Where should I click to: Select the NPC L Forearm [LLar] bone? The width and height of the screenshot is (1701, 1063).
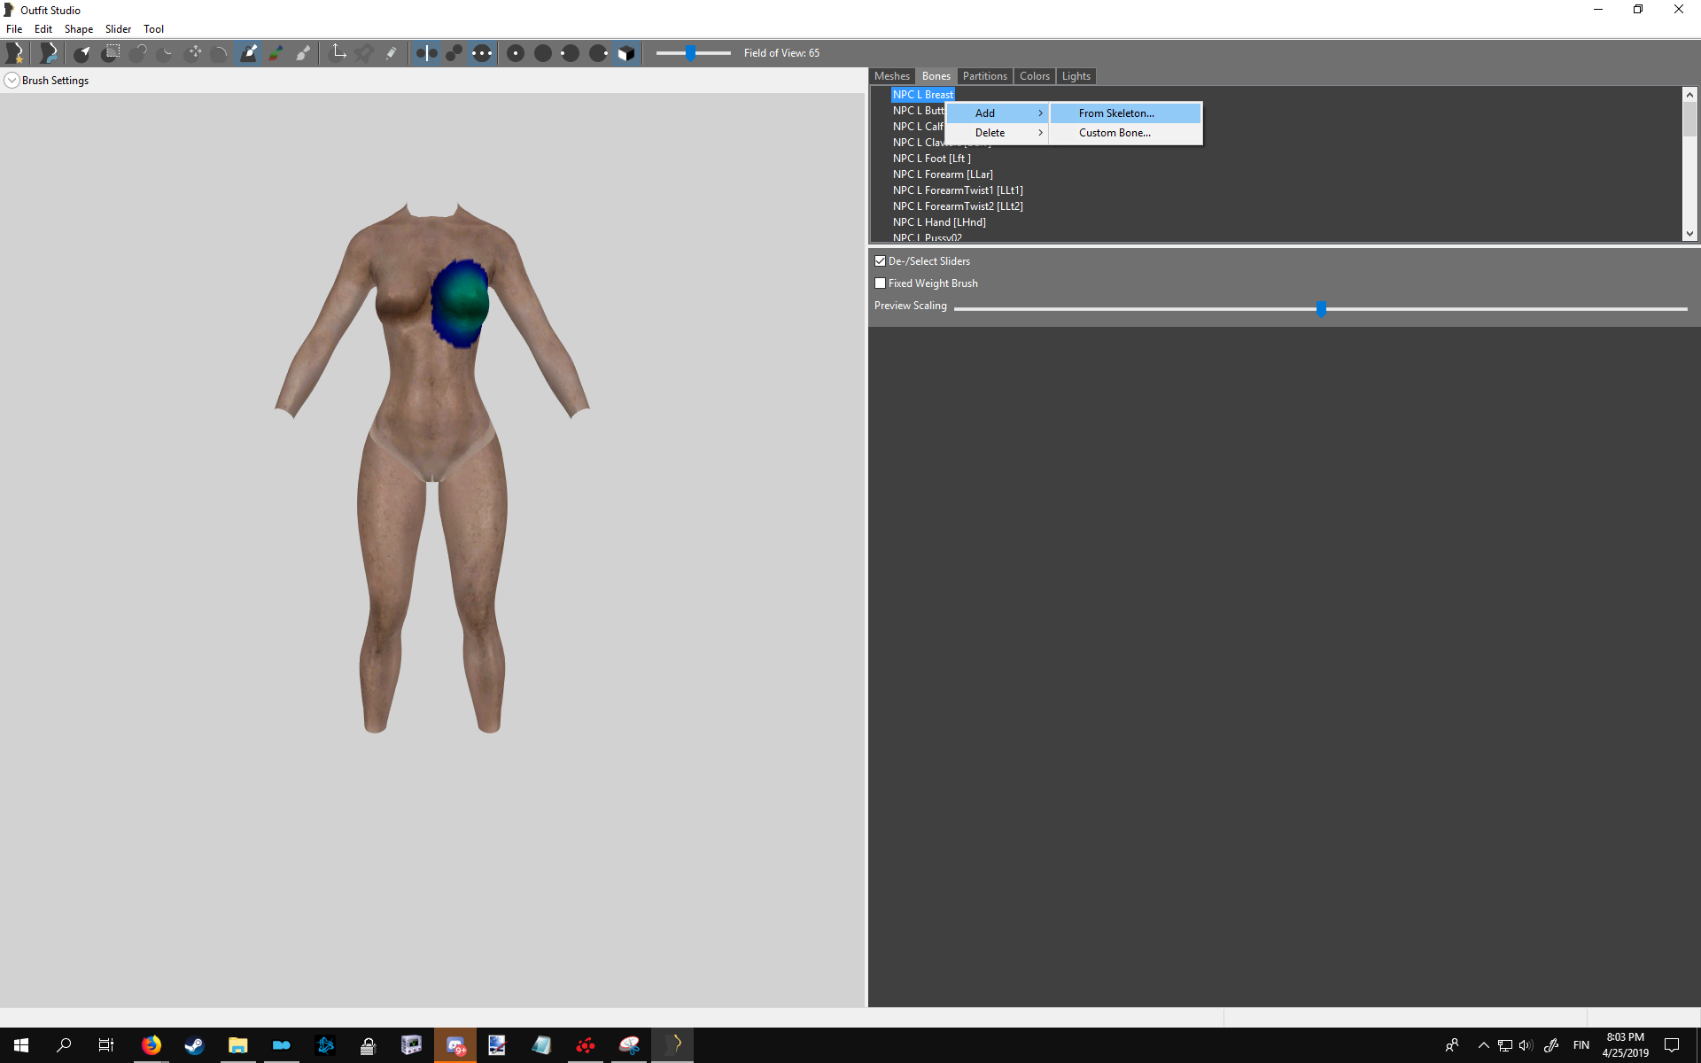point(943,175)
